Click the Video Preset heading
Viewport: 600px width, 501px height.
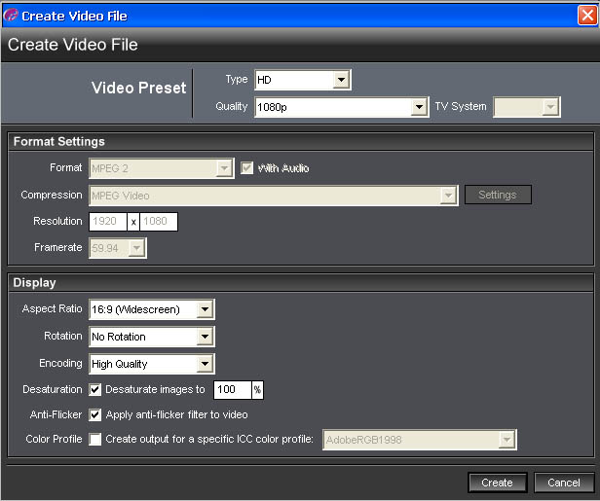click(x=139, y=88)
